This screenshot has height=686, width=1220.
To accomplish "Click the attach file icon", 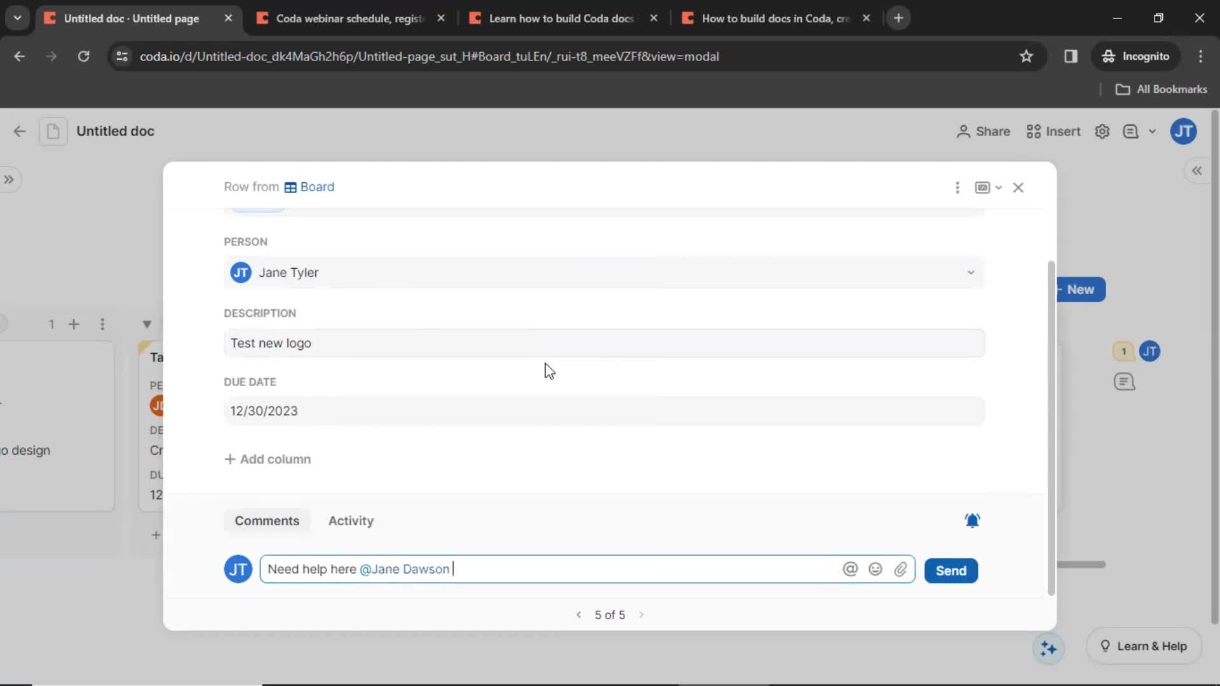I will pyautogui.click(x=901, y=568).
